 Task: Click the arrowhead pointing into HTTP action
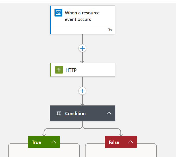point(82,62)
